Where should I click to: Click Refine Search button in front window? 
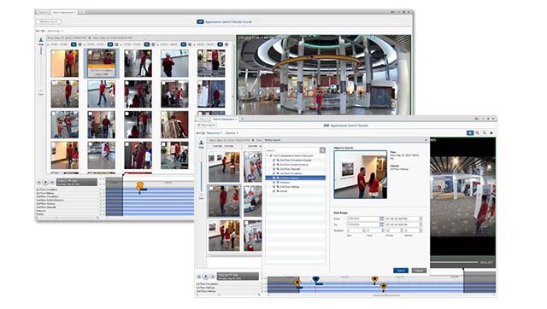pyautogui.click(x=207, y=125)
